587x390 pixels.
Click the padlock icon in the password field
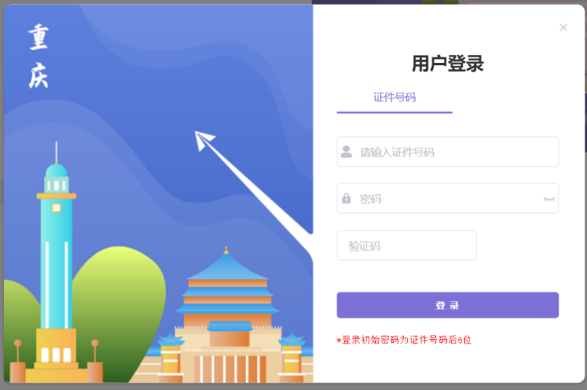(x=347, y=198)
